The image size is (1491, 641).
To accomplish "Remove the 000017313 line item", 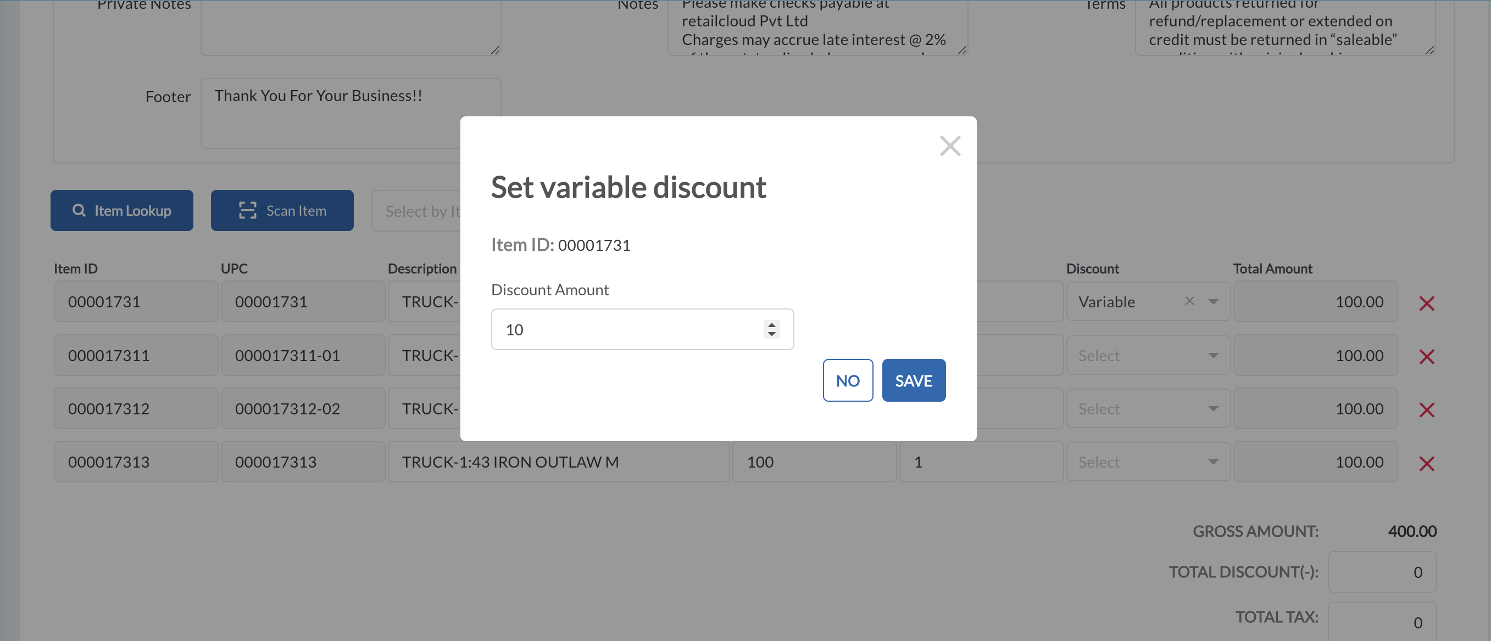I will (1427, 464).
